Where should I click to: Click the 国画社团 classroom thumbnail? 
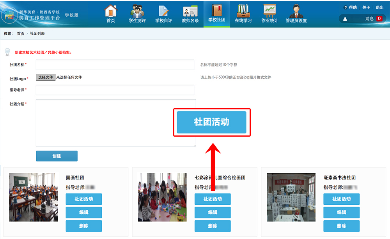tap(34, 197)
